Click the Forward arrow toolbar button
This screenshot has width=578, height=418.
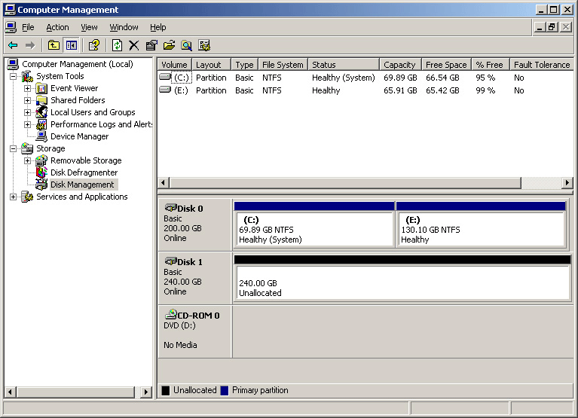pos(30,45)
